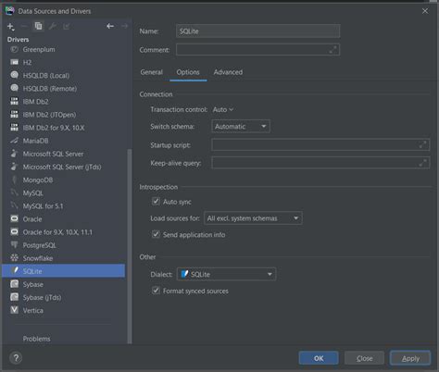Select the IBM Db2 driver icon
The image size is (439, 372).
pos(14,101)
